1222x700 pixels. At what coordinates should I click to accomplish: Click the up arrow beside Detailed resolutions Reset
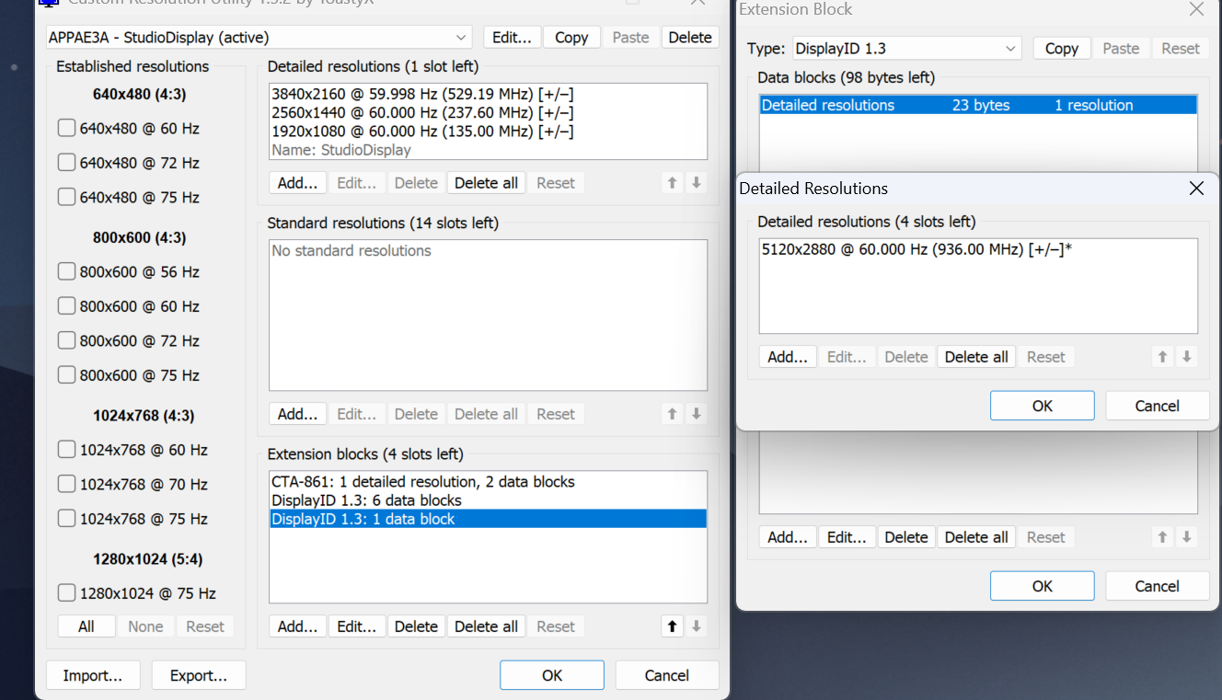[672, 183]
